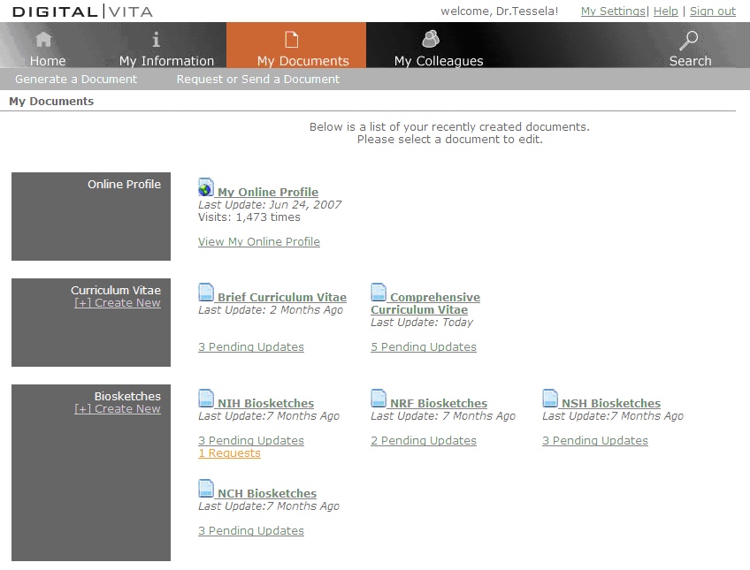Open Generate a Document submenu item
Viewport: 750px width, 570px height.
click(x=76, y=80)
